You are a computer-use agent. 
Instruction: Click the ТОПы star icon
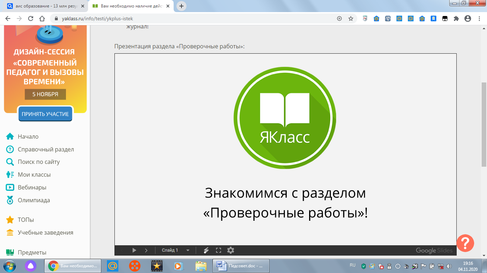10,220
